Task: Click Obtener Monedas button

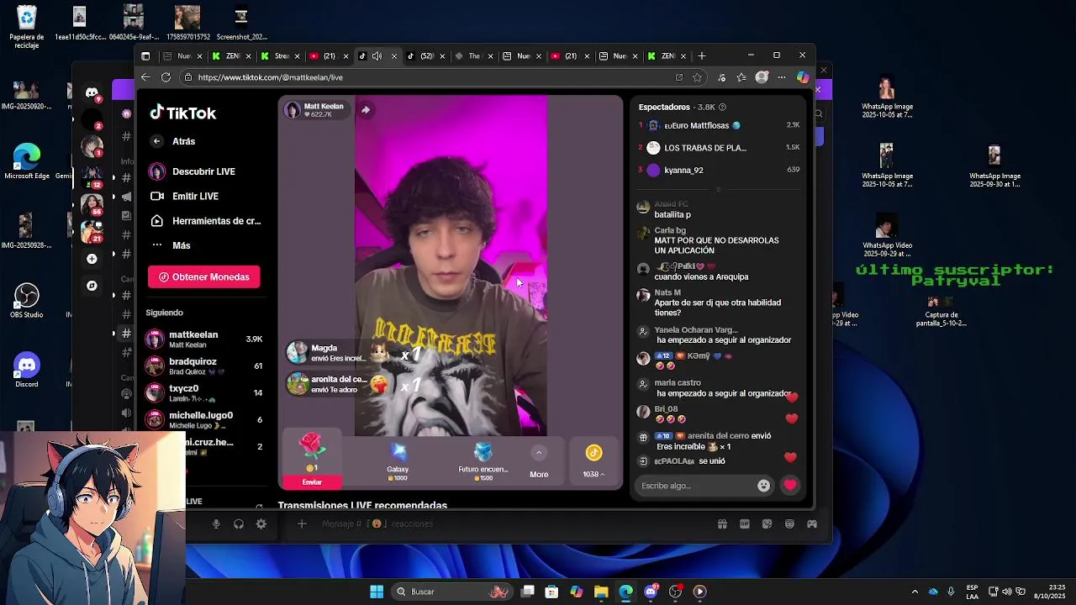Action: coord(204,276)
